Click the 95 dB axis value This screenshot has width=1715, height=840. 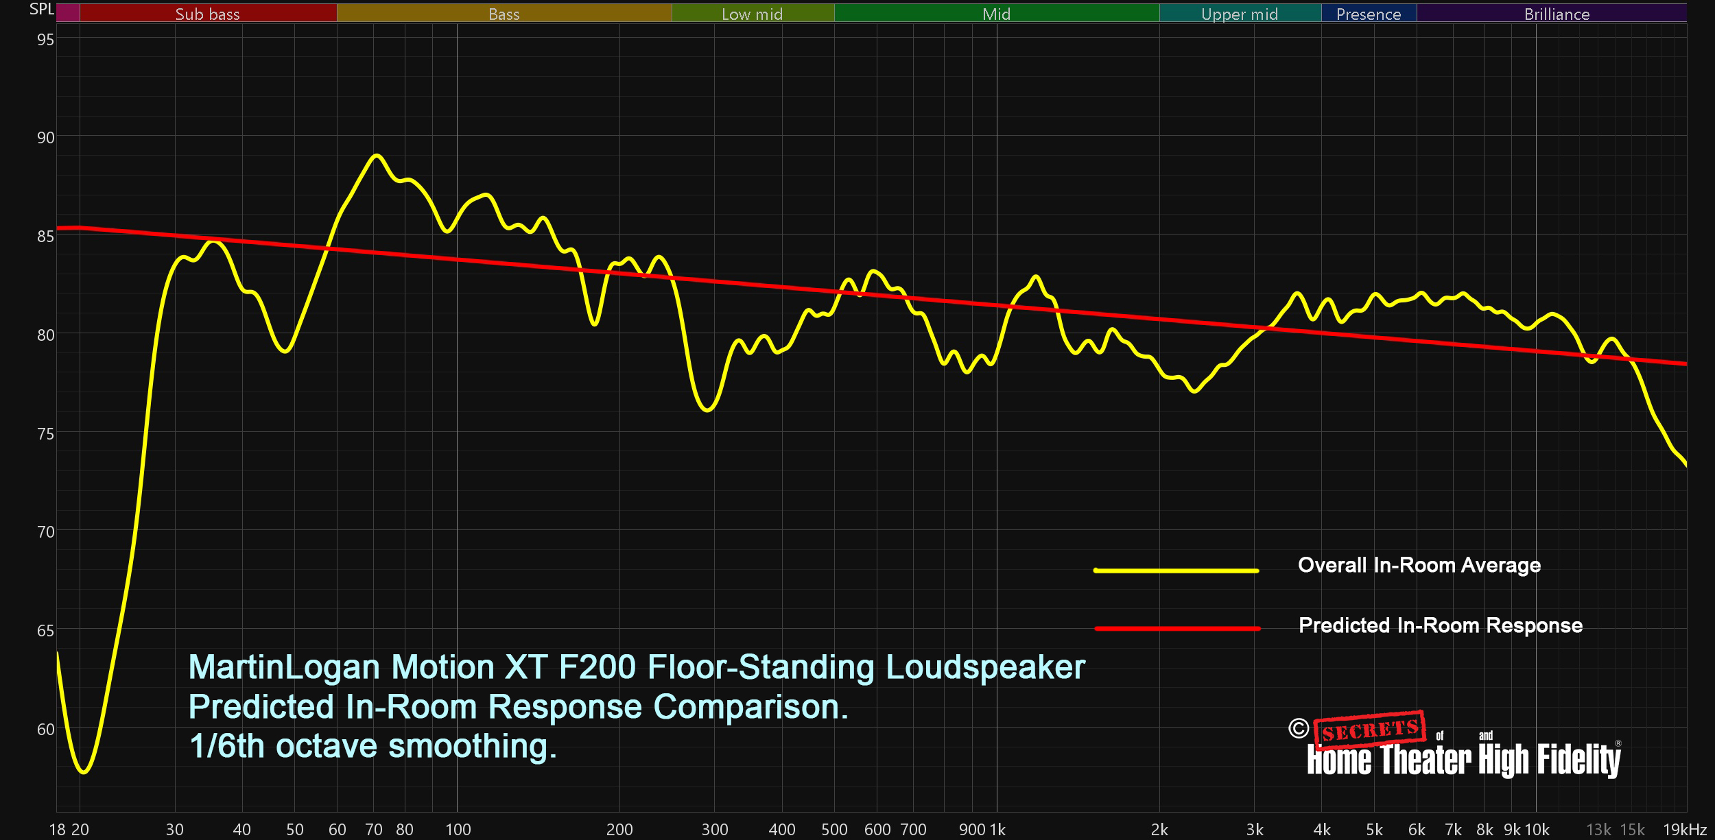pyautogui.click(x=45, y=40)
